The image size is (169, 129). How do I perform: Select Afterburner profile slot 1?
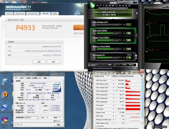(x=97, y=65)
